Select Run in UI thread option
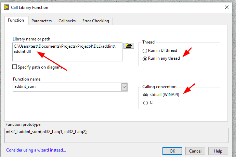The image size is (236, 157). coord(145,51)
